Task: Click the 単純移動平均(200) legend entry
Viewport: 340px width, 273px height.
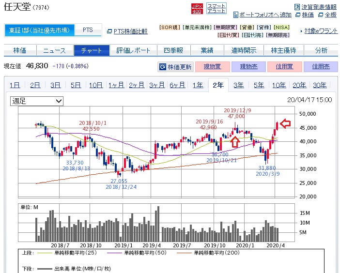Action: coord(208,253)
